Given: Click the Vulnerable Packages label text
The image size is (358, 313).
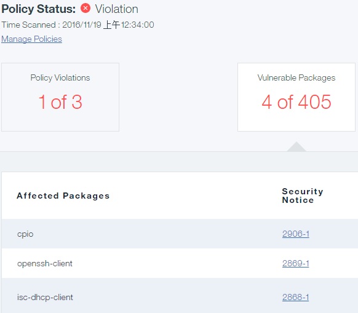Looking at the screenshot, I should pyautogui.click(x=296, y=78).
